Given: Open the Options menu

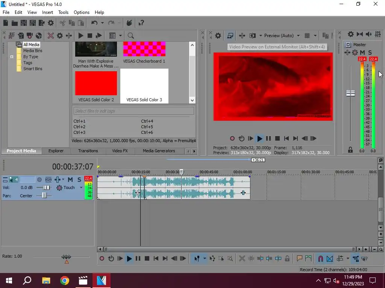Looking at the screenshot, I should click(82, 12).
